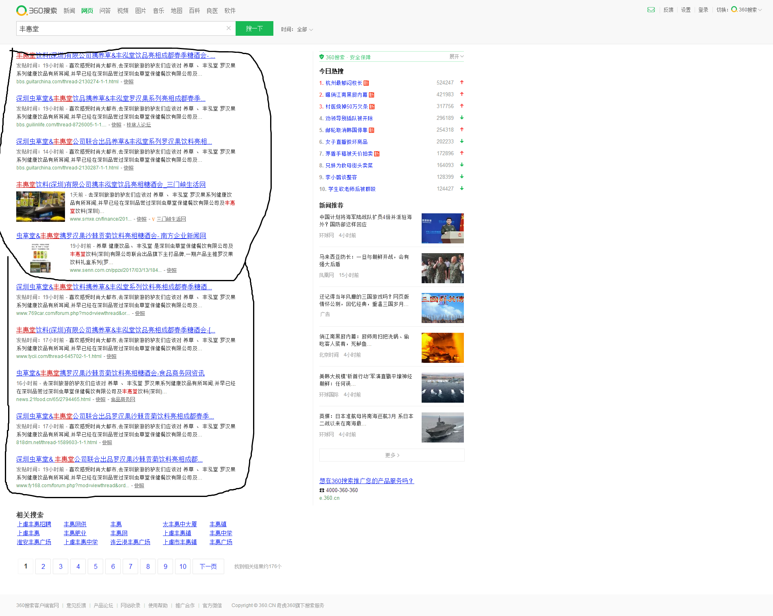Expand the 展开 security panel

[456, 56]
